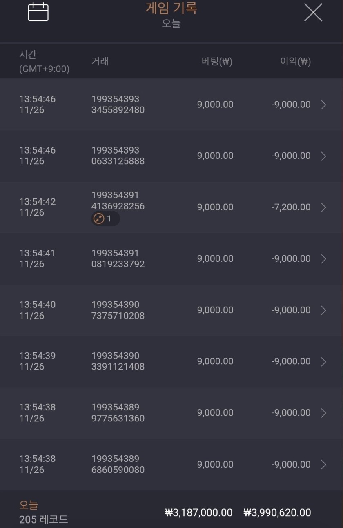Select transaction ID 199354391 4136928256
The height and width of the screenshot is (528, 343).
(118, 201)
